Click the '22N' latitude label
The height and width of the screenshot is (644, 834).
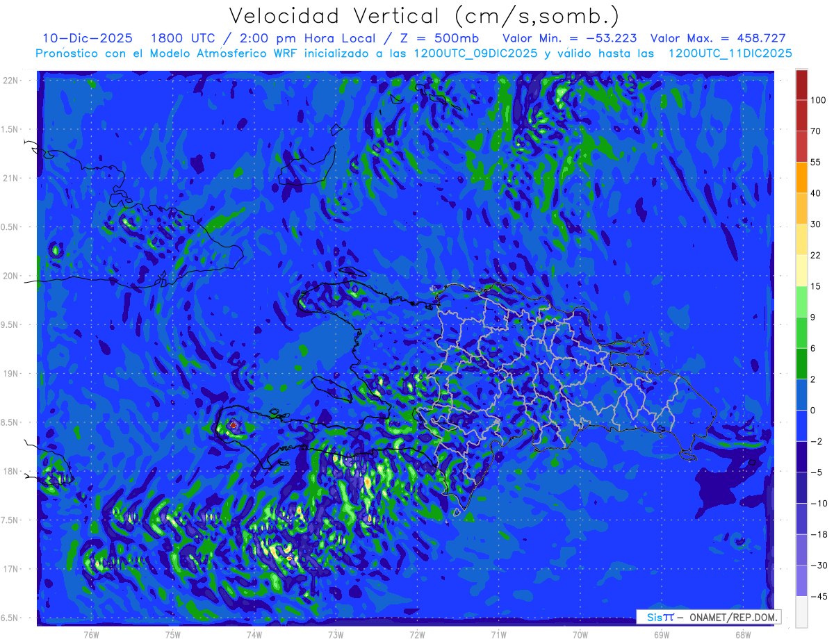point(12,80)
